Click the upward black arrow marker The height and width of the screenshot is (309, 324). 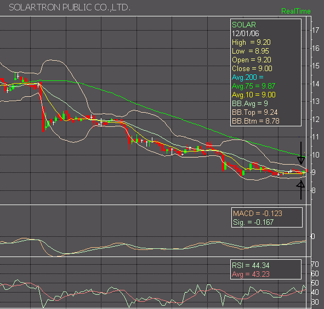(300, 190)
